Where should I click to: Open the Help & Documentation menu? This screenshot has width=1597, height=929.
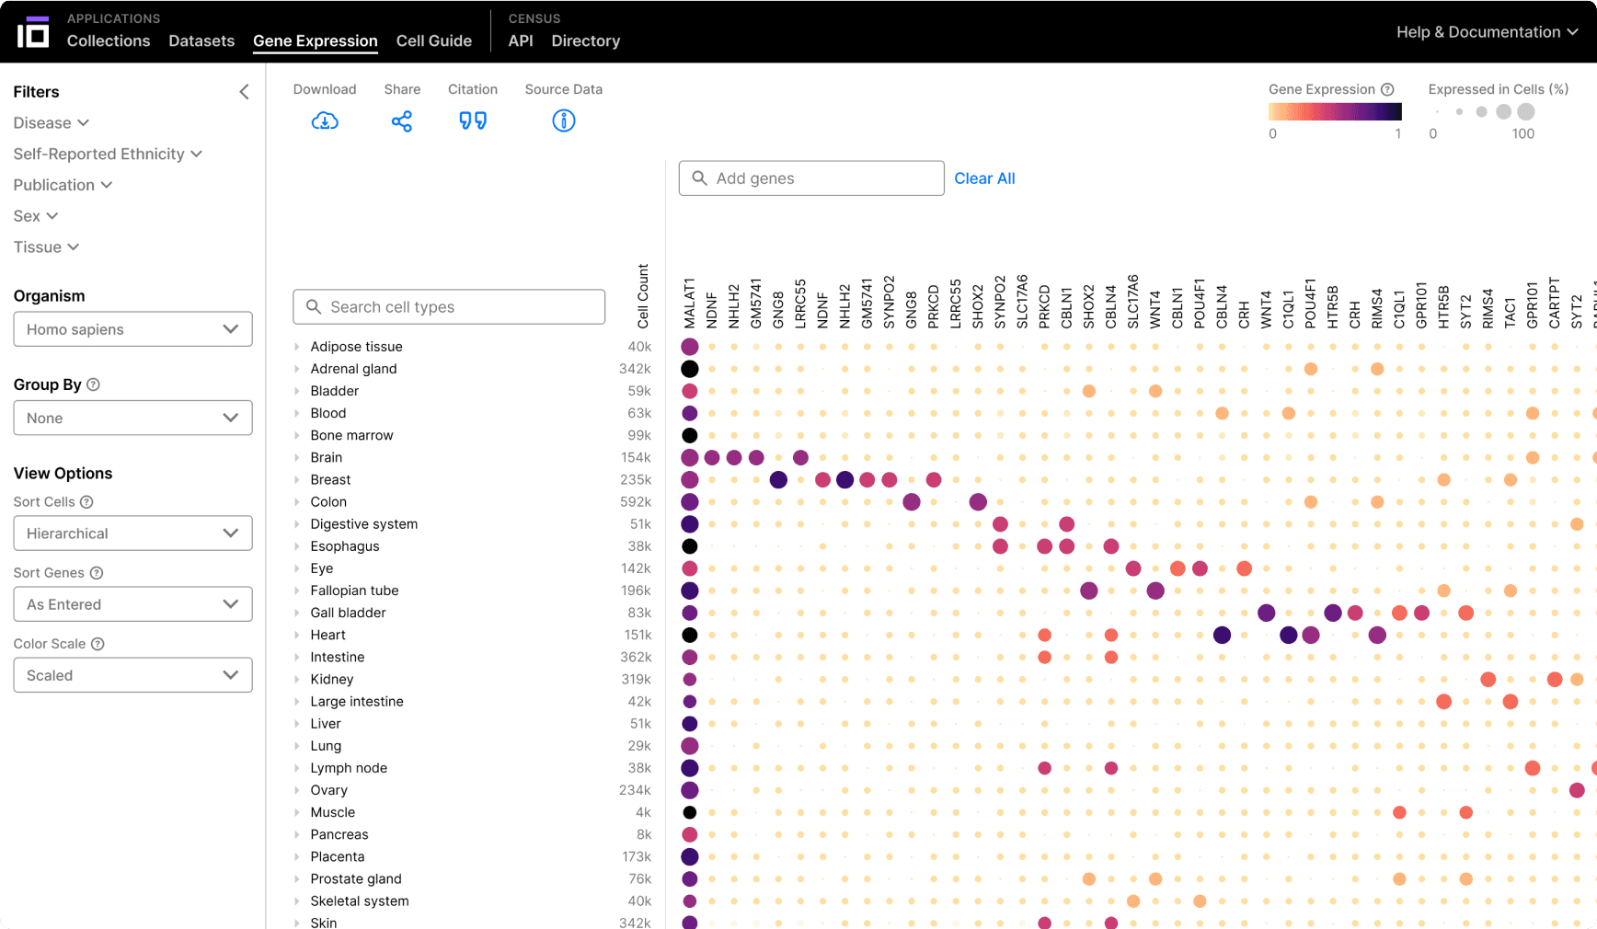tap(1487, 32)
